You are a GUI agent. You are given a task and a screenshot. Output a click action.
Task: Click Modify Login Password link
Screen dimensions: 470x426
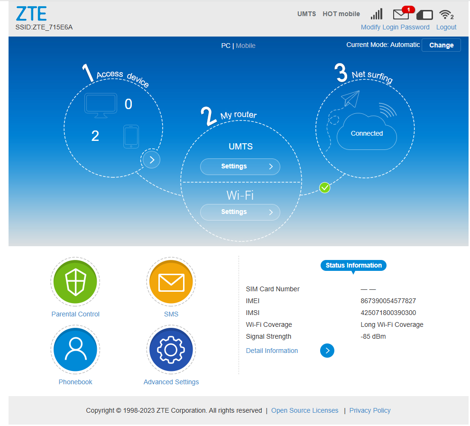(395, 28)
